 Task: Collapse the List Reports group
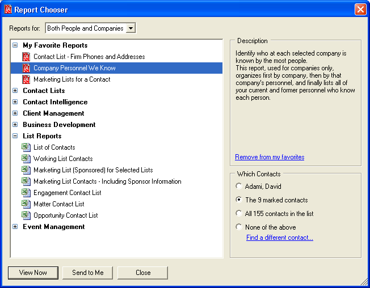(15, 135)
